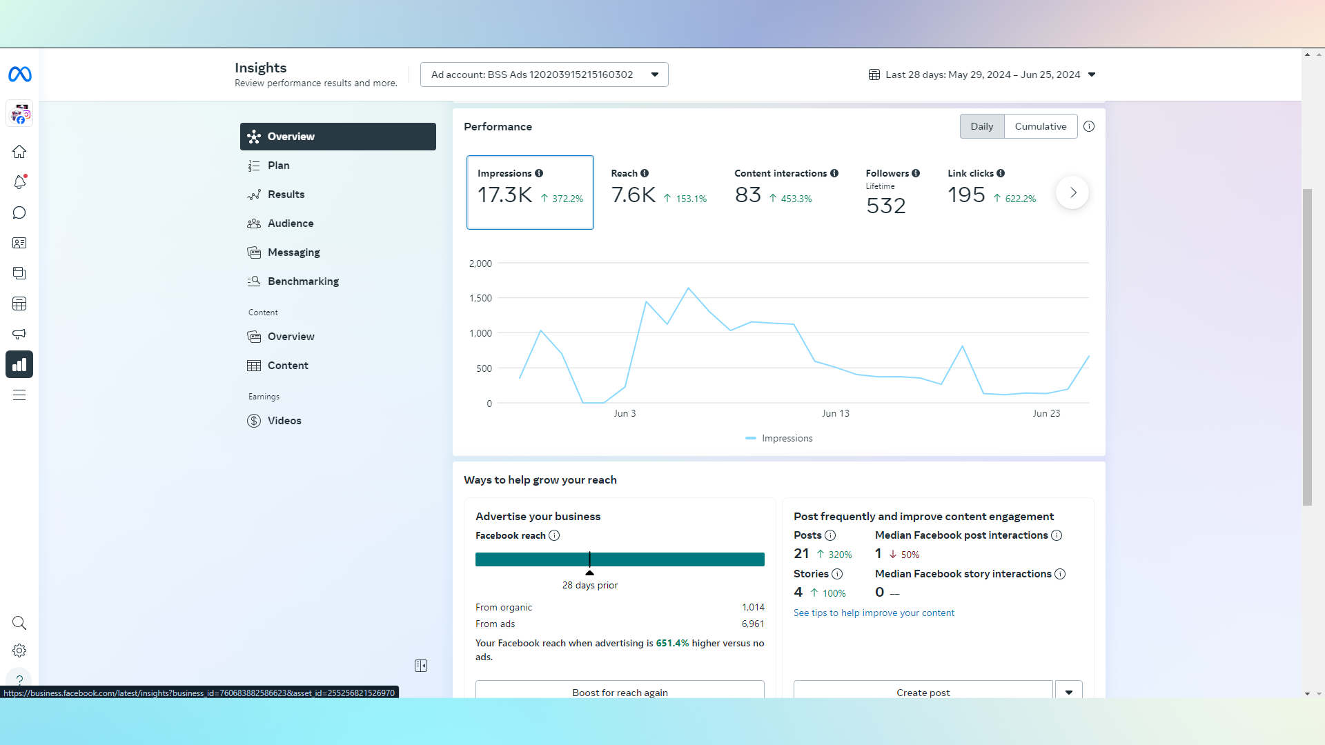This screenshot has width=1325, height=745.
Task: Click Create post button
Action: (x=923, y=691)
